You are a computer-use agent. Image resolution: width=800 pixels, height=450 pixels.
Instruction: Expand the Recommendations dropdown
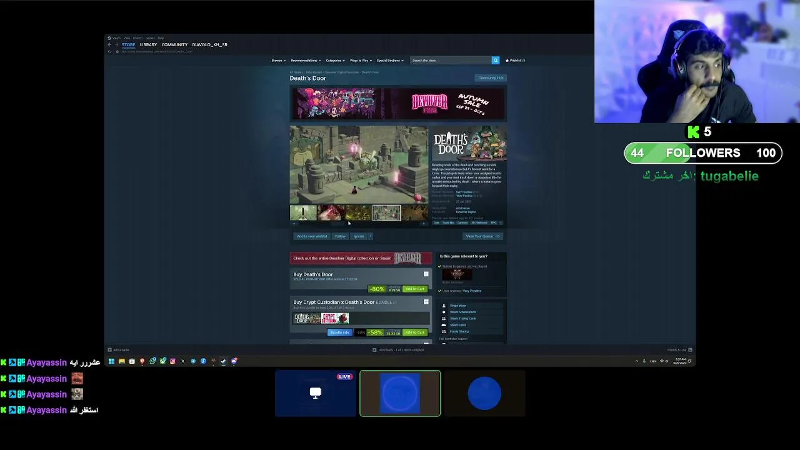[306, 61]
